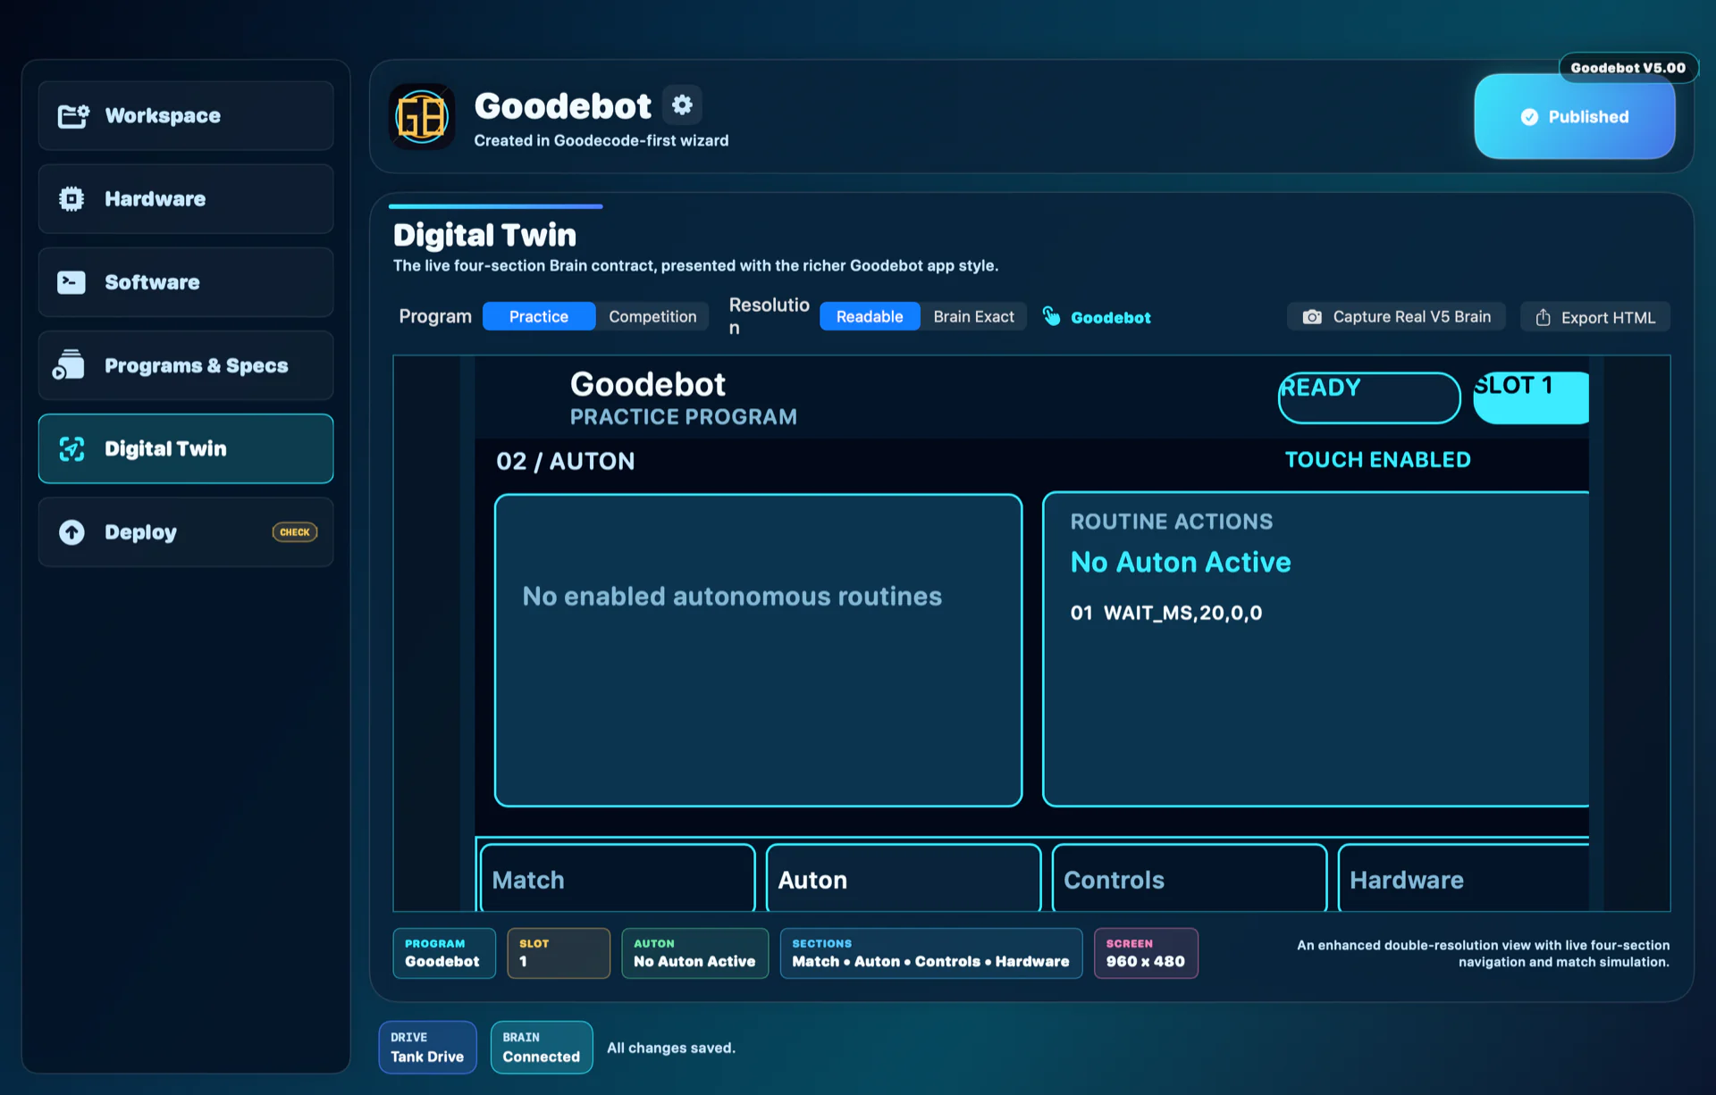The height and width of the screenshot is (1095, 1716).
Task: Click the CHECK badge on Deploy
Action: 295,532
